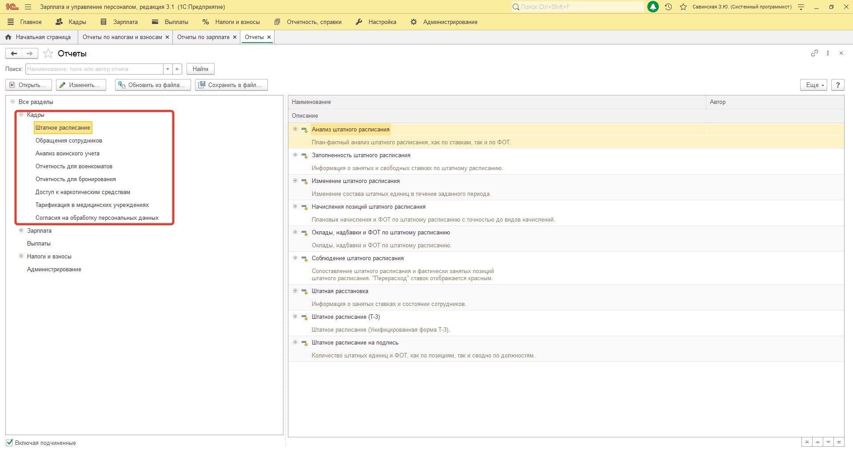Select report Оклады, надбавки и ФОТ
Viewport: 853px width, 452px height.
[x=381, y=232]
